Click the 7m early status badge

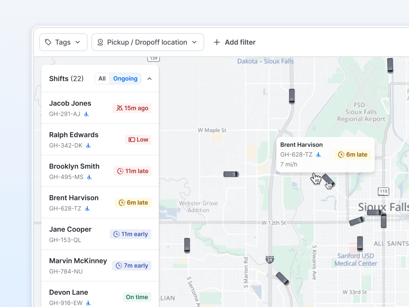pyautogui.click(x=132, y=265)
